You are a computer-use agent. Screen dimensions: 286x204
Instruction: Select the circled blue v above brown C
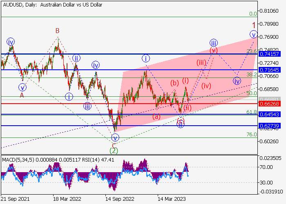(x=115, y=138)
